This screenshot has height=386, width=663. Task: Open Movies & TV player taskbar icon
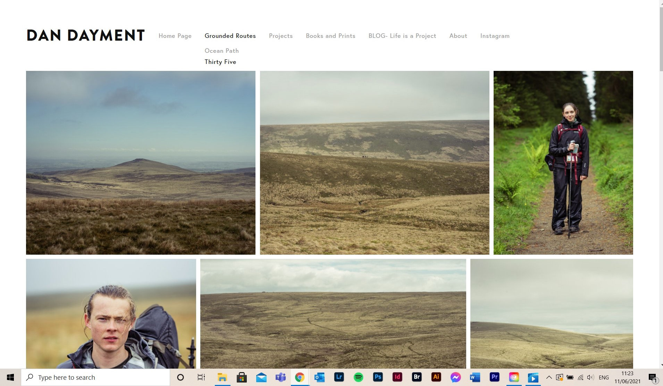[534, 377]
